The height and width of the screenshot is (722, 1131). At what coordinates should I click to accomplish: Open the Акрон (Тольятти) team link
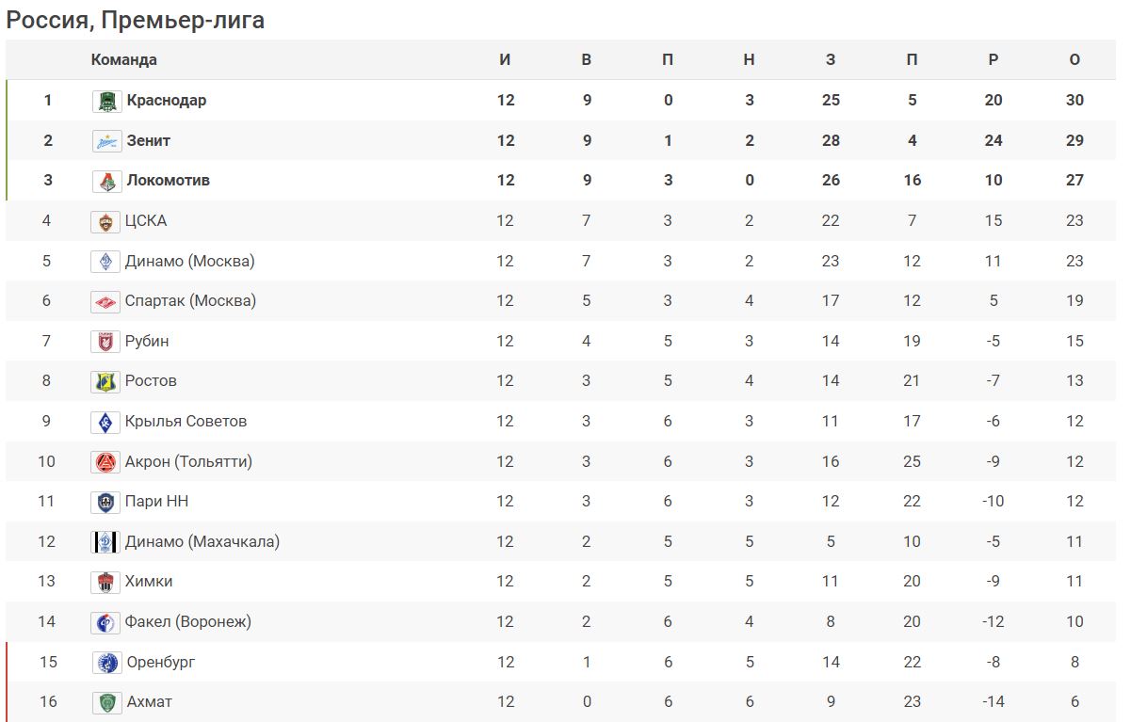[188, 461]
